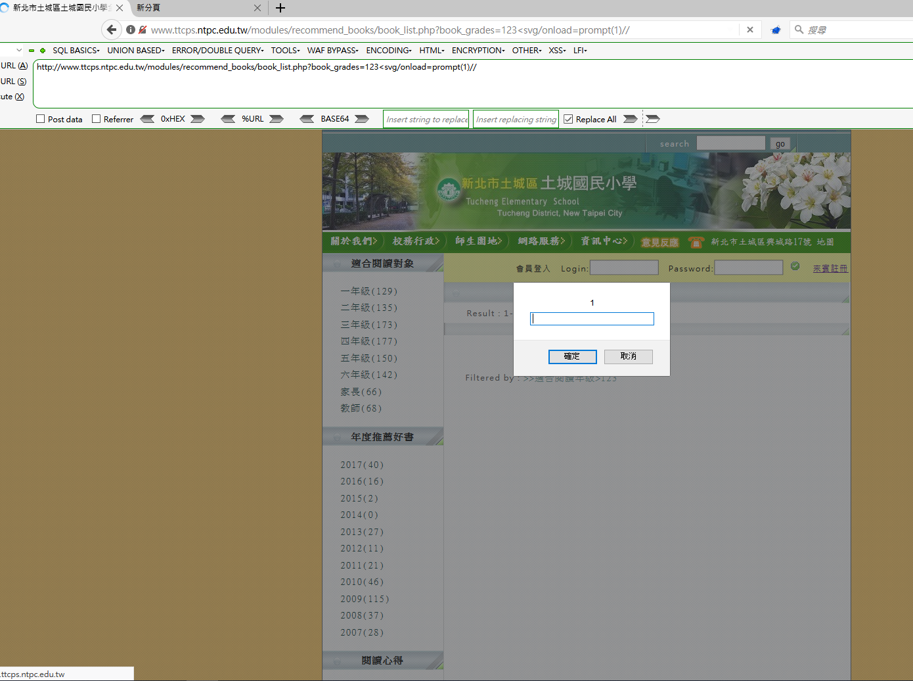Click Execute (X) in HackBar

[12, 97]
